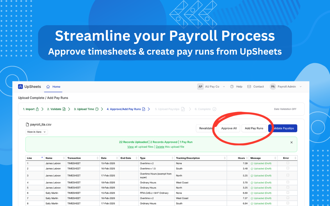Expand the Payroll Admin user menu
Screen dimensions: 330x206
(300, 87)
